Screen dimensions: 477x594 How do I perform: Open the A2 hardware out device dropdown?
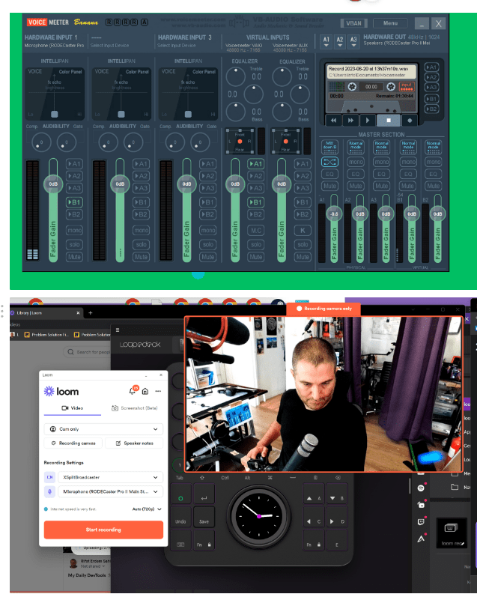[x=340, y=42]
